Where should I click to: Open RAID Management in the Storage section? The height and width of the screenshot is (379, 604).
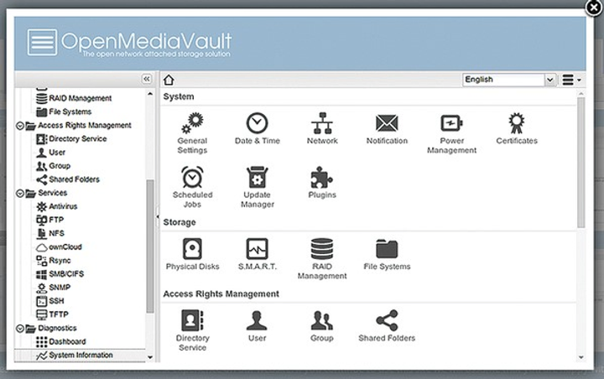tap(322, 259)
